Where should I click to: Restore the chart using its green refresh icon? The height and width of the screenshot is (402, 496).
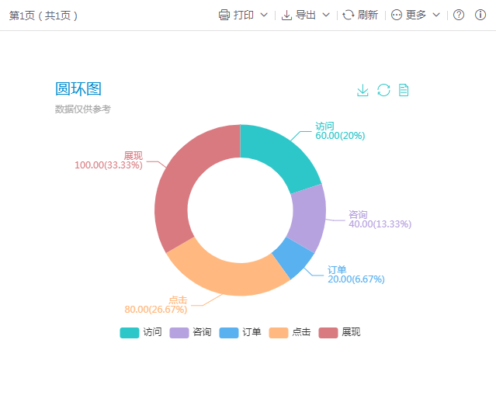click(x=383, y=90)
